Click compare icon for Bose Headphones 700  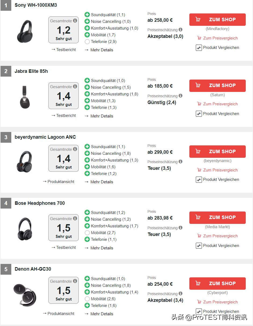pyautogui.click(x=199, y=246)
